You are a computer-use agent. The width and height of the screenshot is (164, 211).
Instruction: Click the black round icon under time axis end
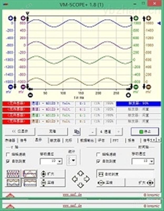(x=128, y=95)
